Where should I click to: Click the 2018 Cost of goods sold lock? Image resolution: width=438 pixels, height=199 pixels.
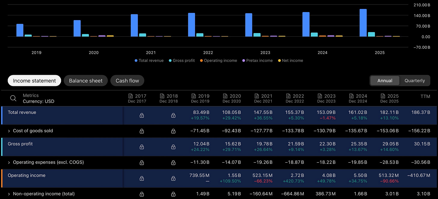pyautogui.click(x=173, y=131)
